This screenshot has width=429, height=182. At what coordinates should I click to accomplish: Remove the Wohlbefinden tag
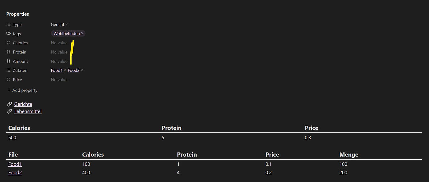[82, 33]
